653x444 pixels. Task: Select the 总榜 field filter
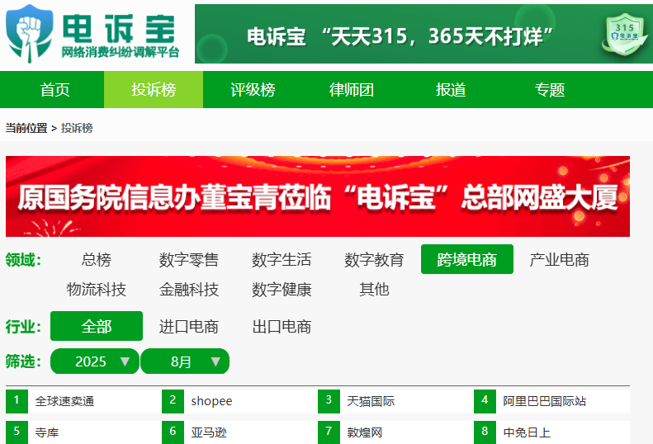tap(97, 259)
